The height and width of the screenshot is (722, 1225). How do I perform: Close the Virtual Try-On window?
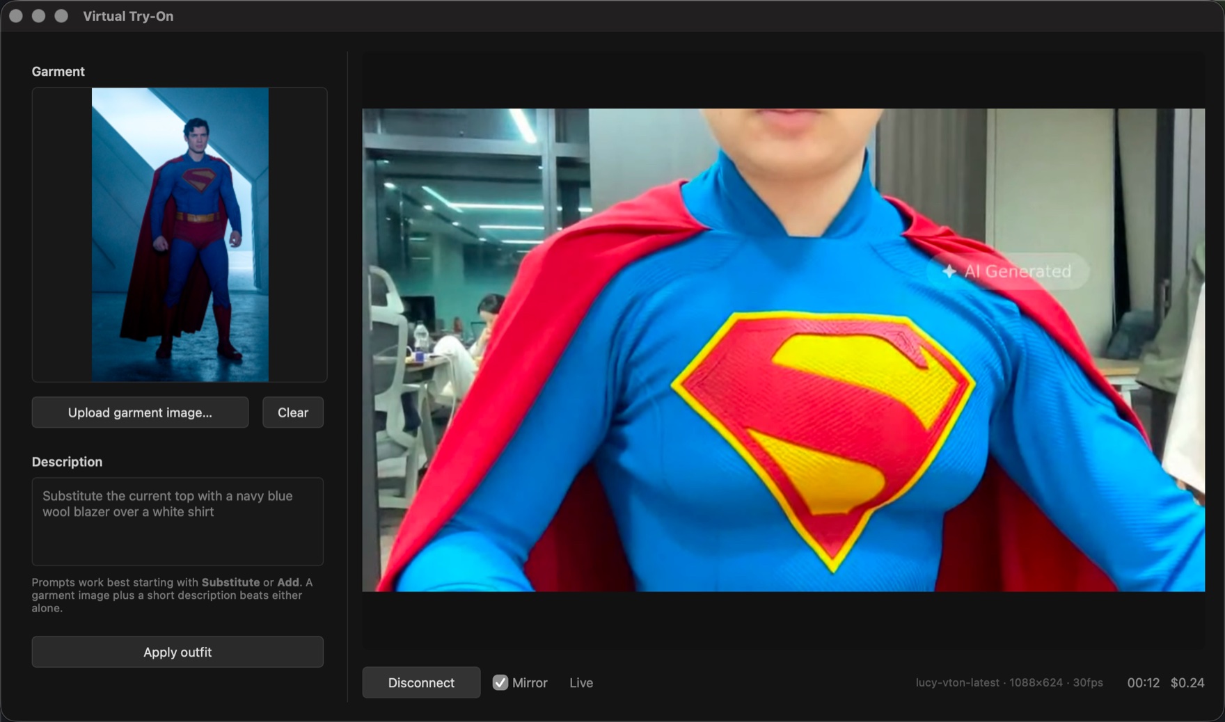16,16
